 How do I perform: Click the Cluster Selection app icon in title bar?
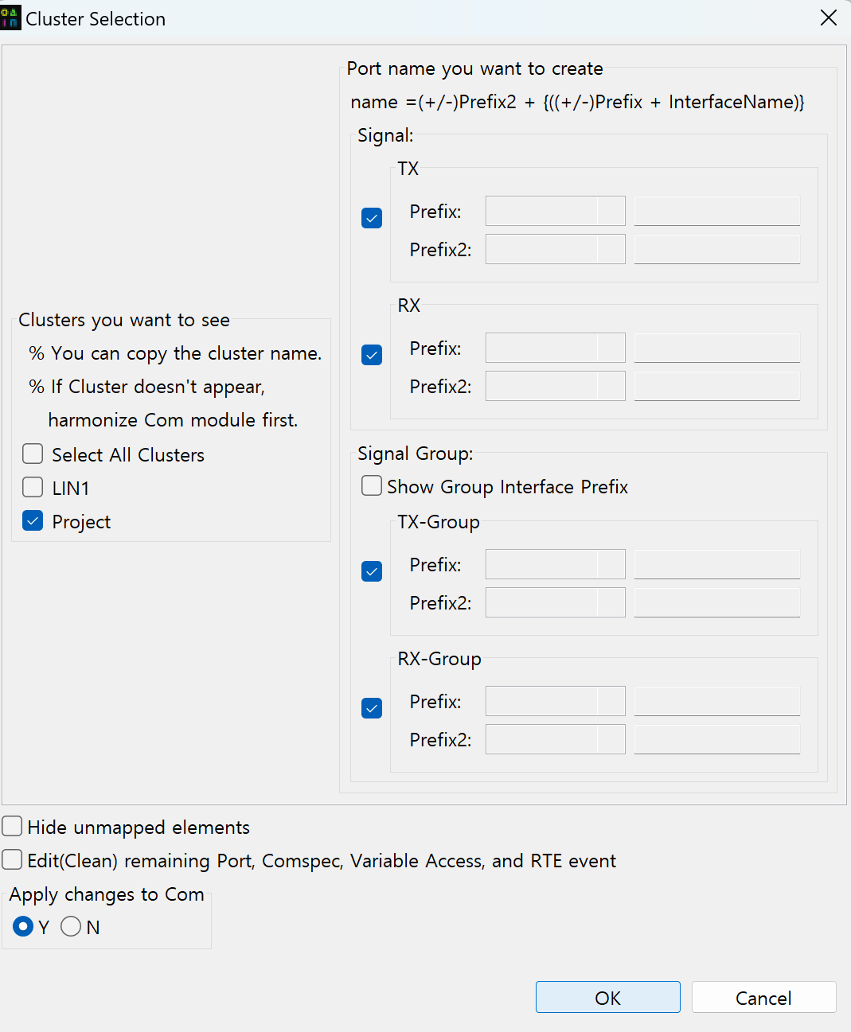point(10,18)
